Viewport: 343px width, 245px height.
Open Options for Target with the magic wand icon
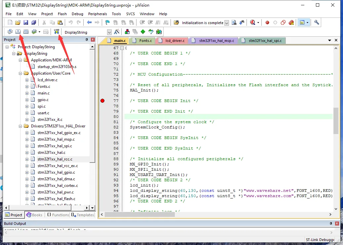(x=117, y=32)
